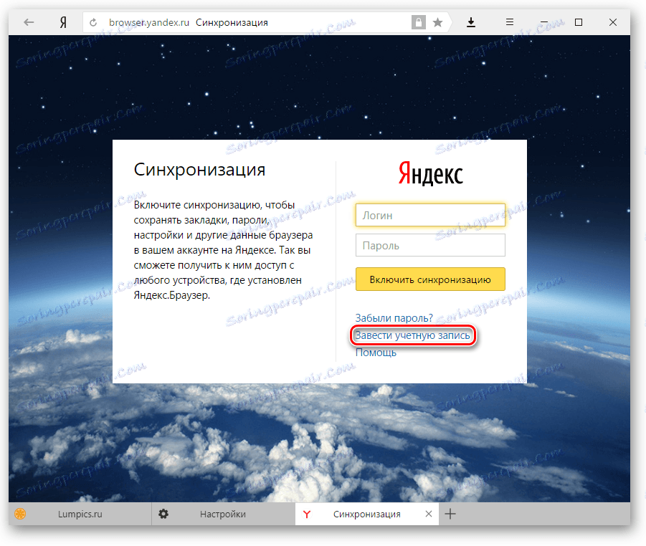Click the back navigation arrow
This screenshot has width=646, height=546.
tap(28, 22)
